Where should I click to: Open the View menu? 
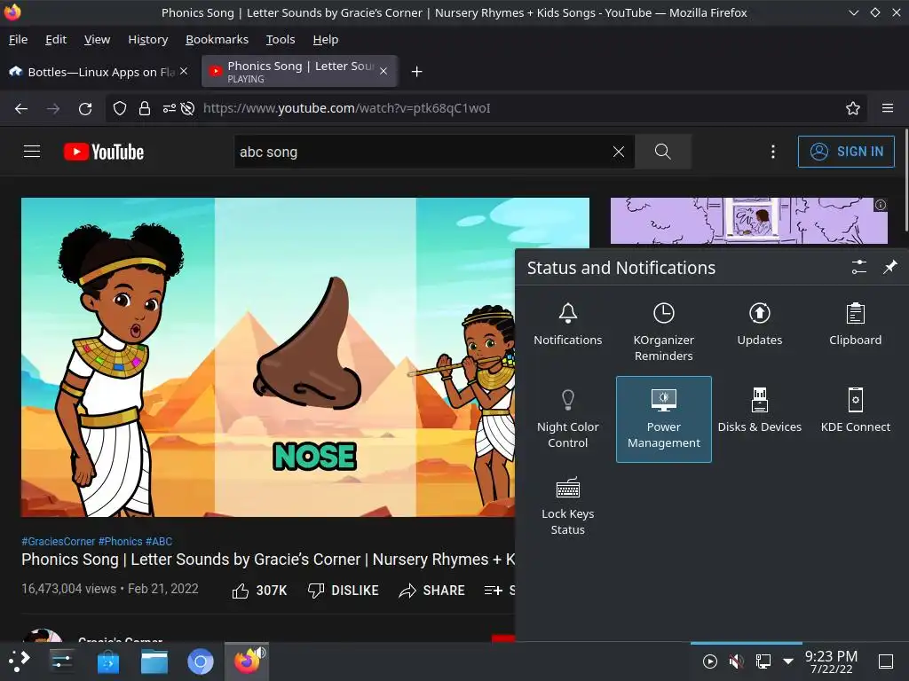click(97, 39)
